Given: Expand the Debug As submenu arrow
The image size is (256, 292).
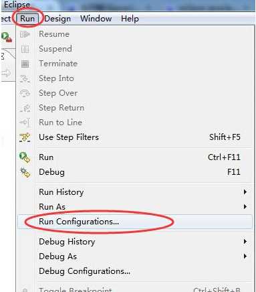Looking at the screenshot, I should click(245, 257).
